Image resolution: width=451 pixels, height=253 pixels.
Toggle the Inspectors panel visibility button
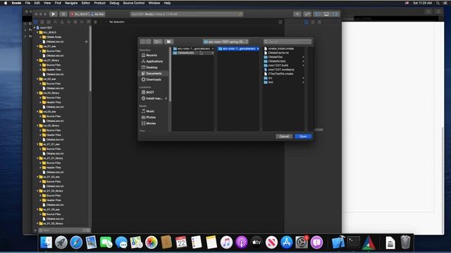coord(335,14)
